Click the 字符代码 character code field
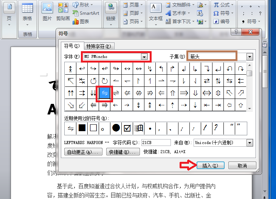This screenshot has height=199, width=276. pos(156,143)
